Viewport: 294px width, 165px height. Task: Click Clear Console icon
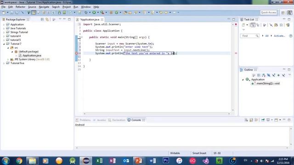click(x=246, y=120)
